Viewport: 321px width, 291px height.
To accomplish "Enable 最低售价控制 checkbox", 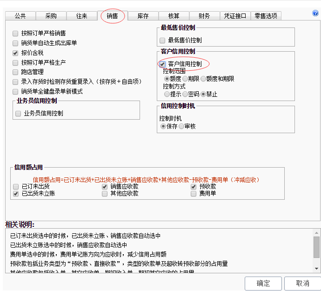I will 163,41.
